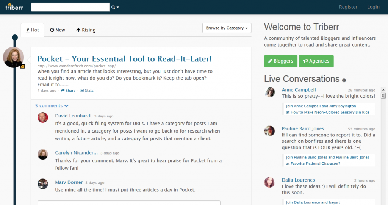Click the Live Conversations scrollbar up arrow
The image size is (388, 205).
tap(383, 95)
